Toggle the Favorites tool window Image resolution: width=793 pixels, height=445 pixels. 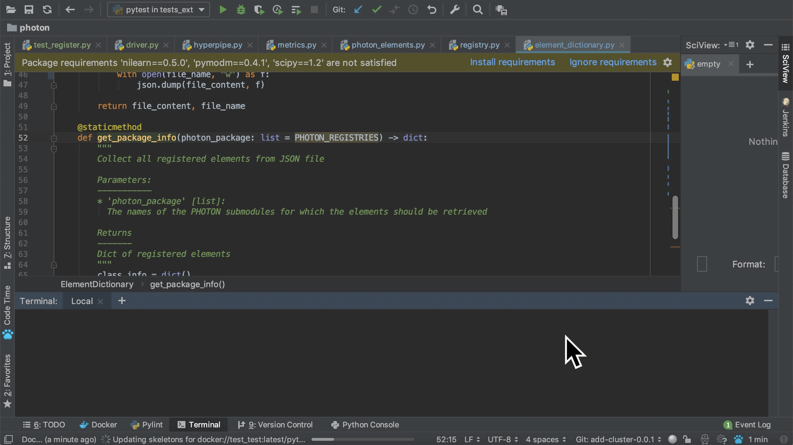coord(7,381)
